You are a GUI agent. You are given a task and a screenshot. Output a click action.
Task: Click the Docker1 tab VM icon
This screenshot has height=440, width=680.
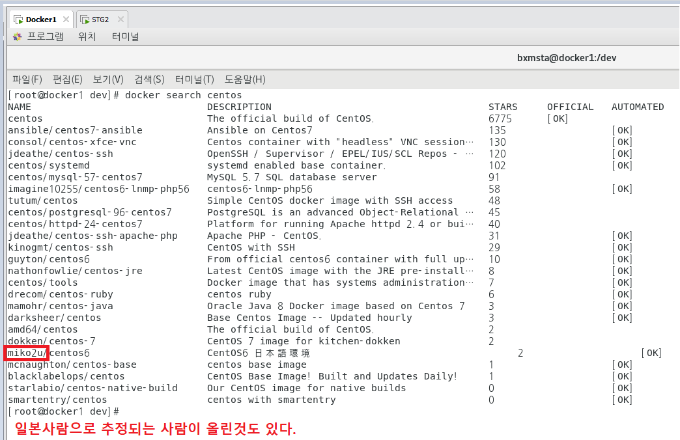[x=18, y=20]
